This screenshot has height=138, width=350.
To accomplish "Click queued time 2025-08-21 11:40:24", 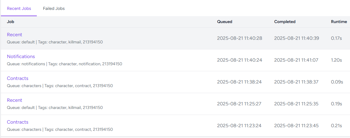I will pyautogui.click(x=240, y=60).
